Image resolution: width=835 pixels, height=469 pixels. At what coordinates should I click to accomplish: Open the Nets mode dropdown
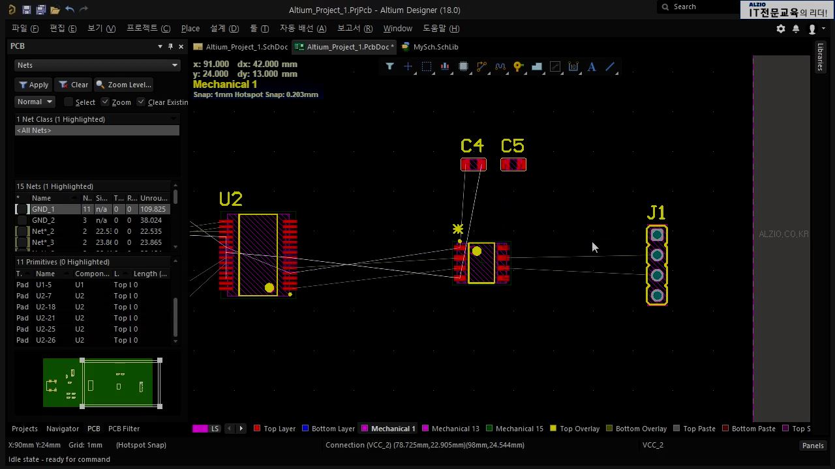[97, 65]
